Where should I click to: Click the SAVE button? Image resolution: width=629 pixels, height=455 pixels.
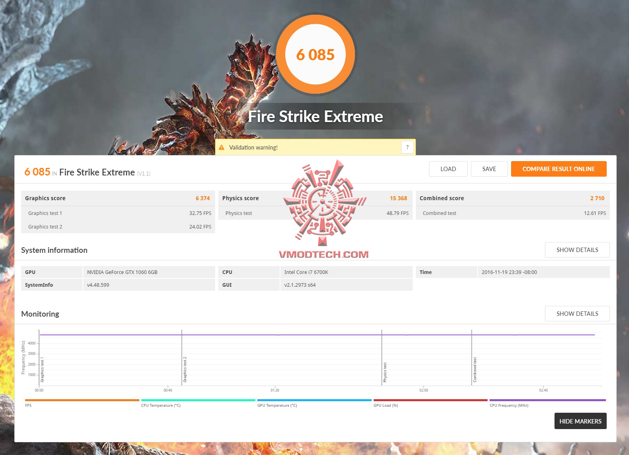tap(489, 169)
